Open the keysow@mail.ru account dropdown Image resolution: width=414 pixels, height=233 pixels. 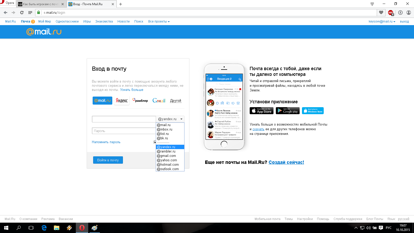382,21
